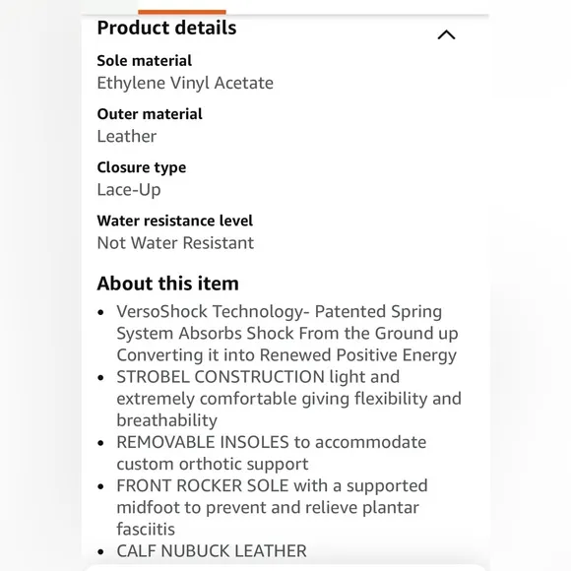Click the Outer material label
The image size is (571, 571).
[150, 114]
